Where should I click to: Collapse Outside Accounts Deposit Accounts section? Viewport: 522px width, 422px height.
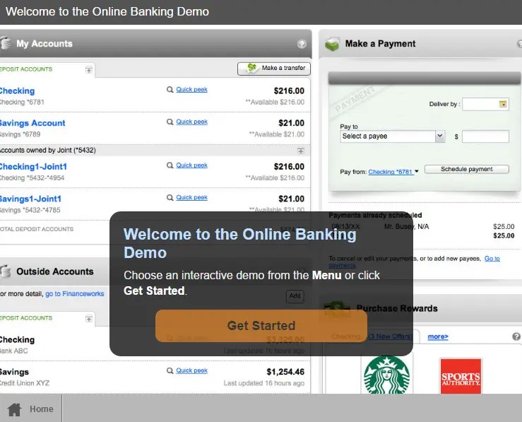tap(89, 319)
